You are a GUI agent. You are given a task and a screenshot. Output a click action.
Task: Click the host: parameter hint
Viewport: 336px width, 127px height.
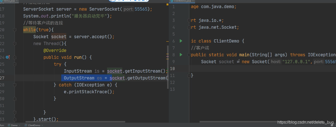click(276, 61)
